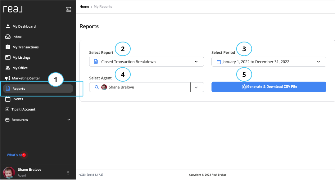The image size is (335, 184).
Task: Select the My Listings icon
Action: [8, 57]
